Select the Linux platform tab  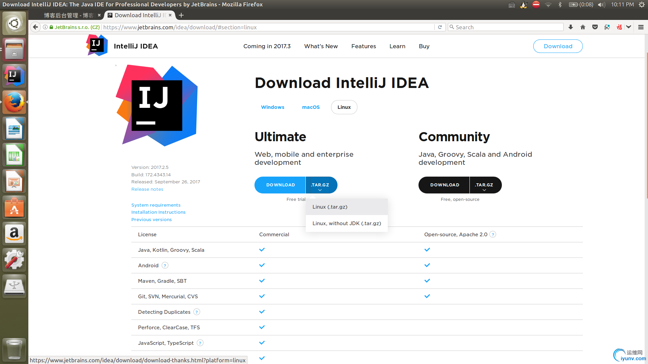[344, 107]
